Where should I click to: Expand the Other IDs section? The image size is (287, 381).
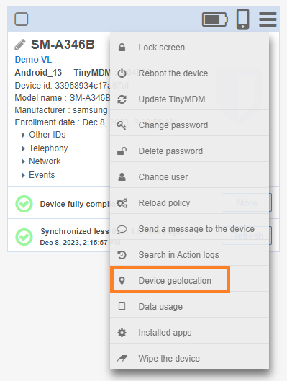click(x=44, y=135)
